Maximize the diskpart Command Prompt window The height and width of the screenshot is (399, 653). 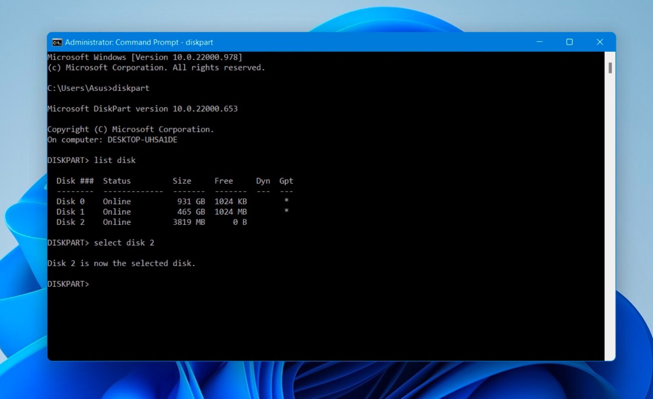pos(569,42)
